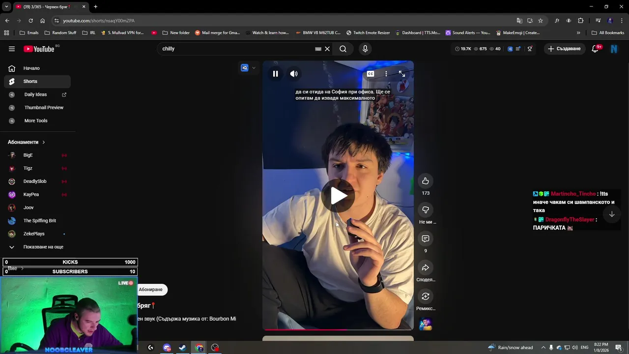This screenshot has width=629, height=354.
Task: Mute the Short's volume
Action: pos(294,74)
